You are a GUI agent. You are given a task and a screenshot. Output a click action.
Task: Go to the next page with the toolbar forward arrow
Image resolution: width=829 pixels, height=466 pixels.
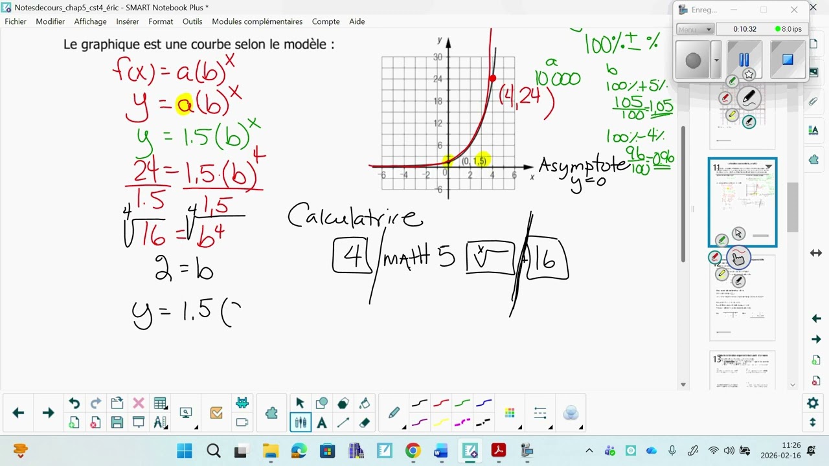coord(48,413)
